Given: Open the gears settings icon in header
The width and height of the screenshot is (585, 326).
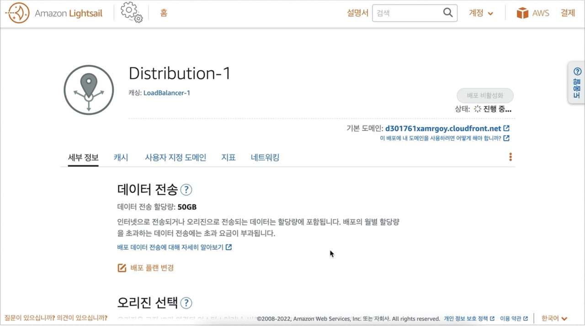Looking at the screenshot, I should (132, 12).
